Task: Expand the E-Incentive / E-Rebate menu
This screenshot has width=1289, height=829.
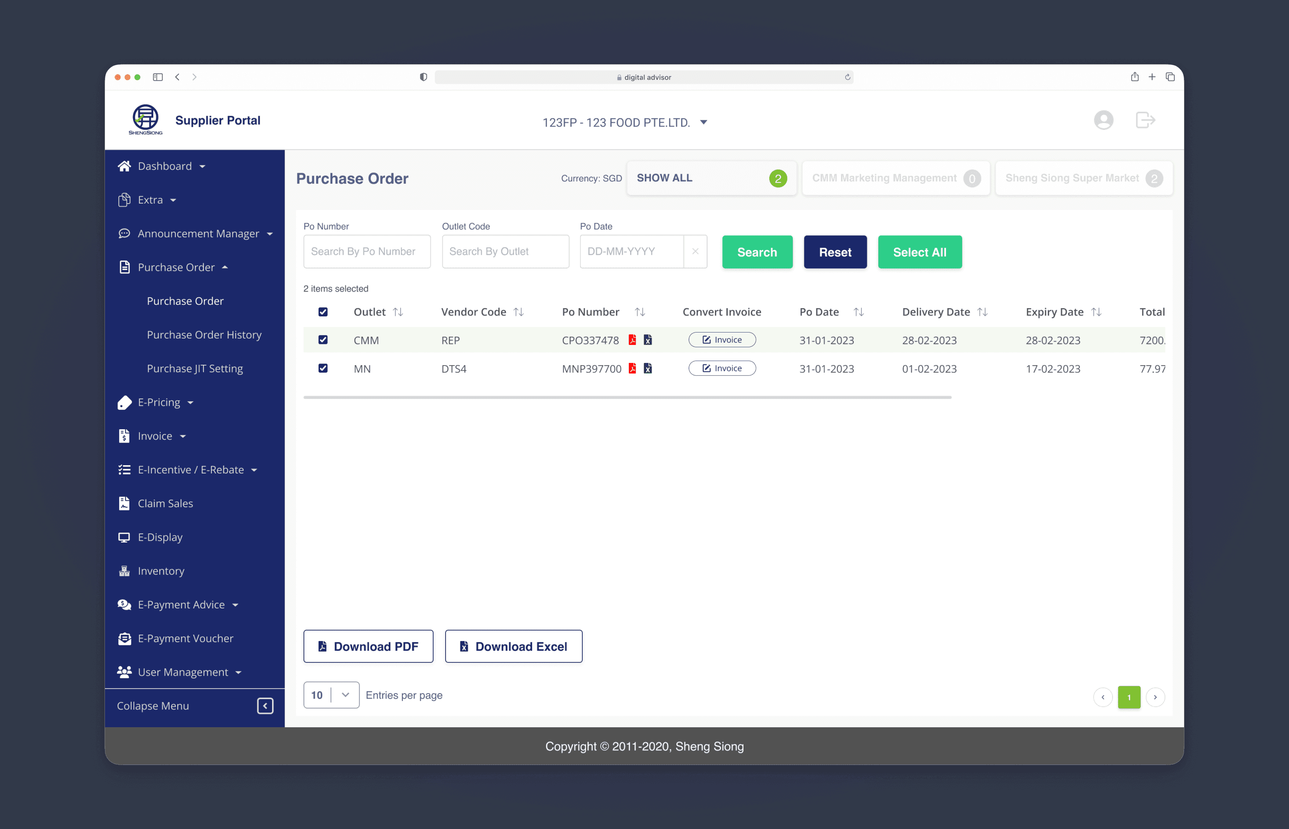Action: pyautogui.click(x=254, y=470)
